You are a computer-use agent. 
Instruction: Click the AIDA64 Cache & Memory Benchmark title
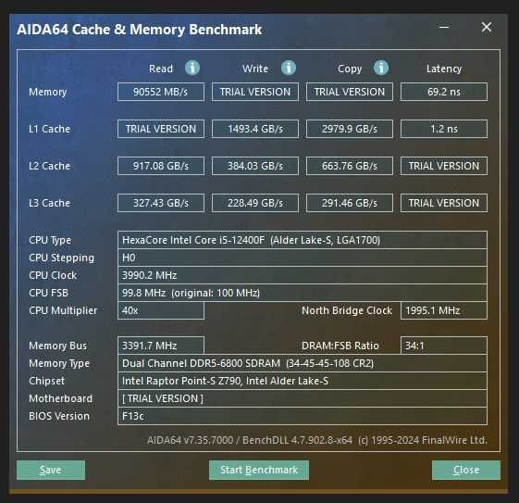click(x=140, y=30)
